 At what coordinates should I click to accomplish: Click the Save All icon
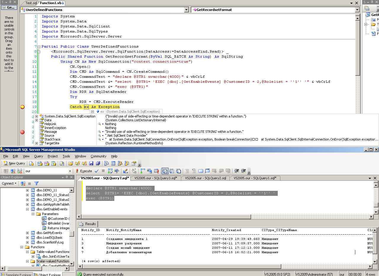[98, 163]
